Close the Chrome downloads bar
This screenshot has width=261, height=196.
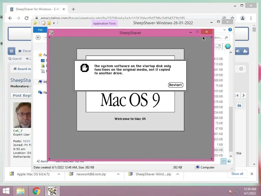tap(252, 174)
